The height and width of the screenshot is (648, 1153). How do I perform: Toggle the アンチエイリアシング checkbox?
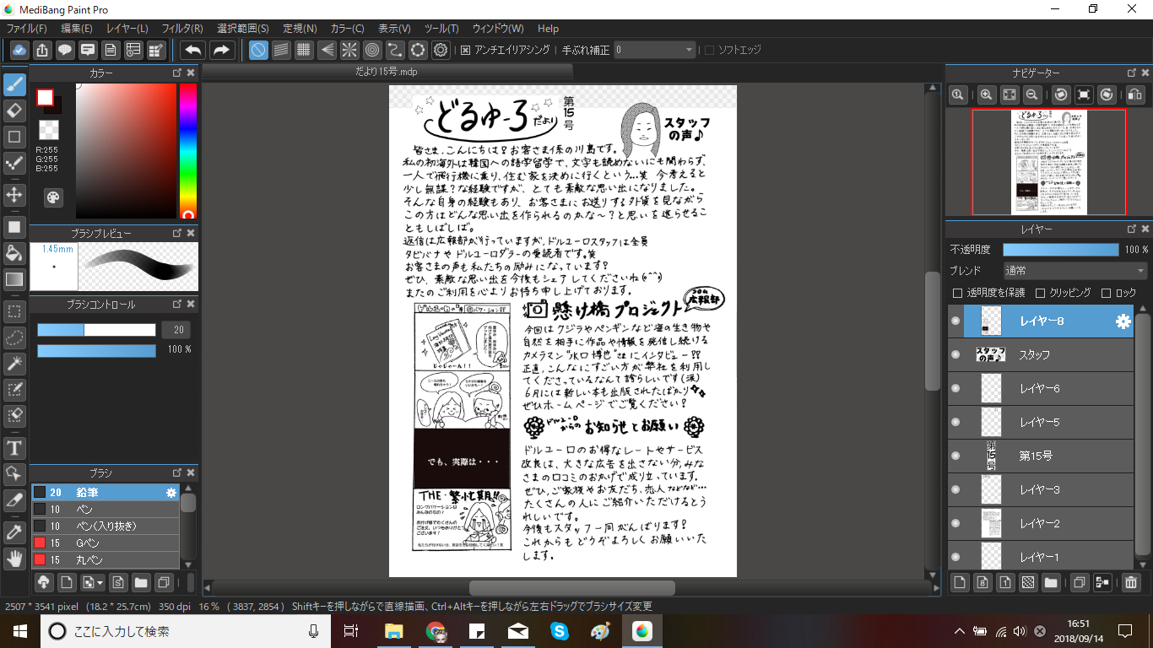click(465, 50)
